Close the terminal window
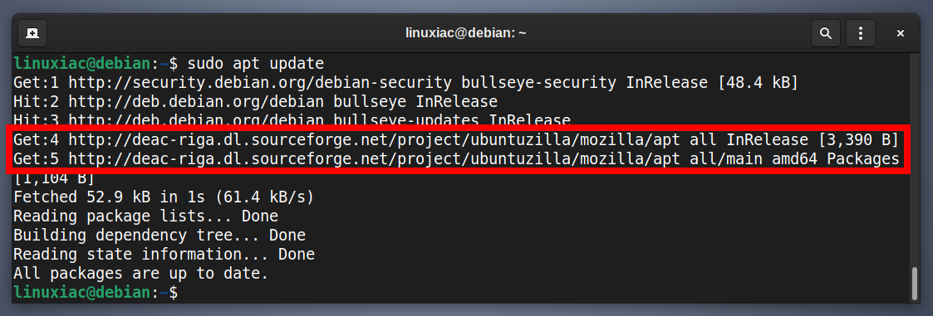The height and width of the screenshot is (316, 933). pyautogui.click(x=901, y=33)
